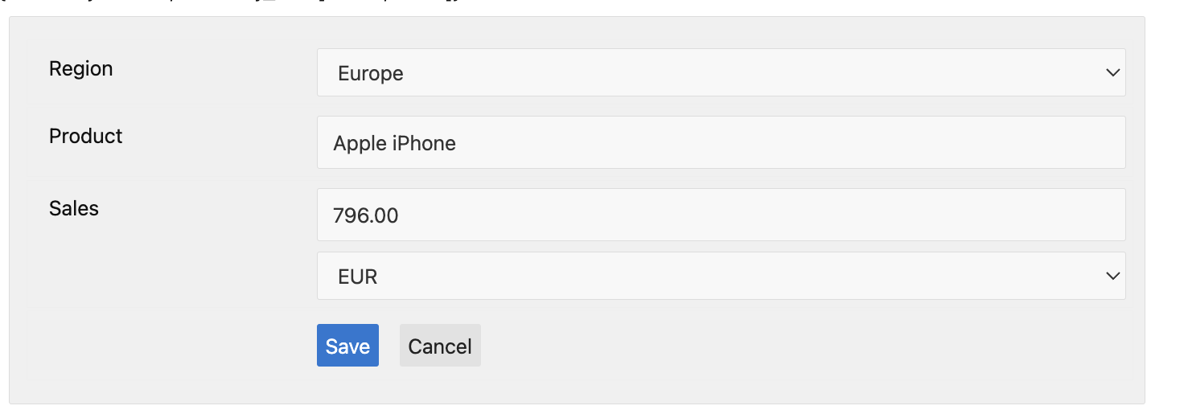
Task: Focus the Sales amount field
Action: [720, 215]
